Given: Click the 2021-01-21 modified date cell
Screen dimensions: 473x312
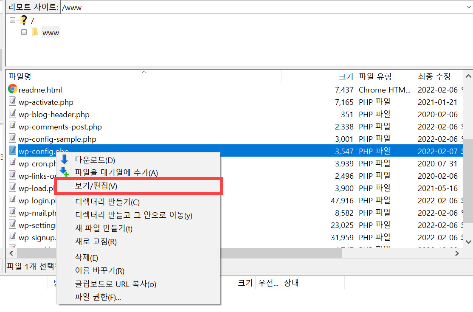Looking at the screenshot, I should 437,102.
